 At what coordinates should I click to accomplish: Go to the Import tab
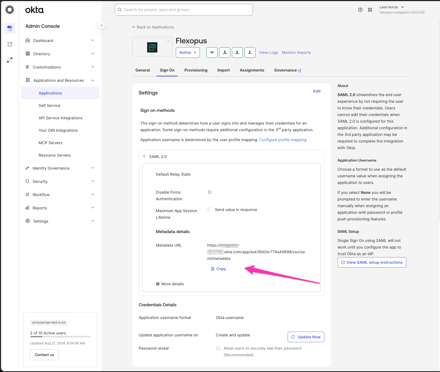224,70
